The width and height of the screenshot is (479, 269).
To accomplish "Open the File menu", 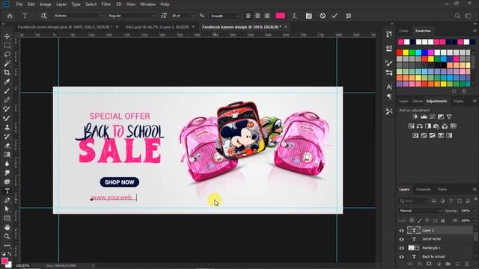I will pos(19,4).
